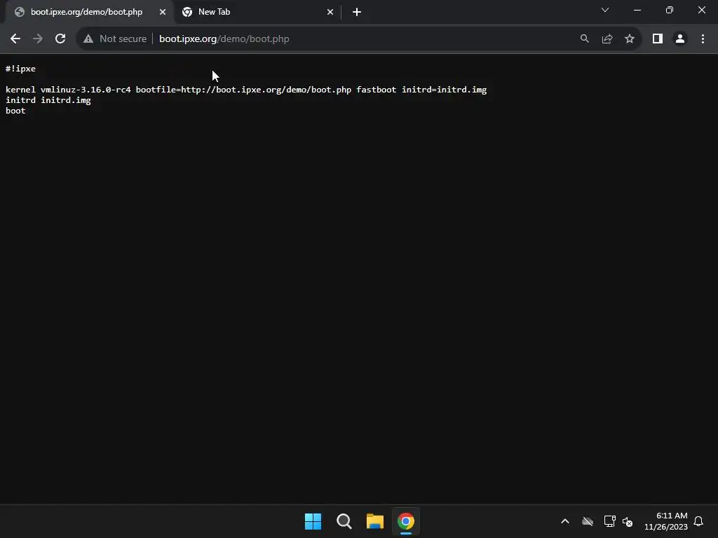
Task: Bookmark this tab with the star icon
Action: (630, 39)
